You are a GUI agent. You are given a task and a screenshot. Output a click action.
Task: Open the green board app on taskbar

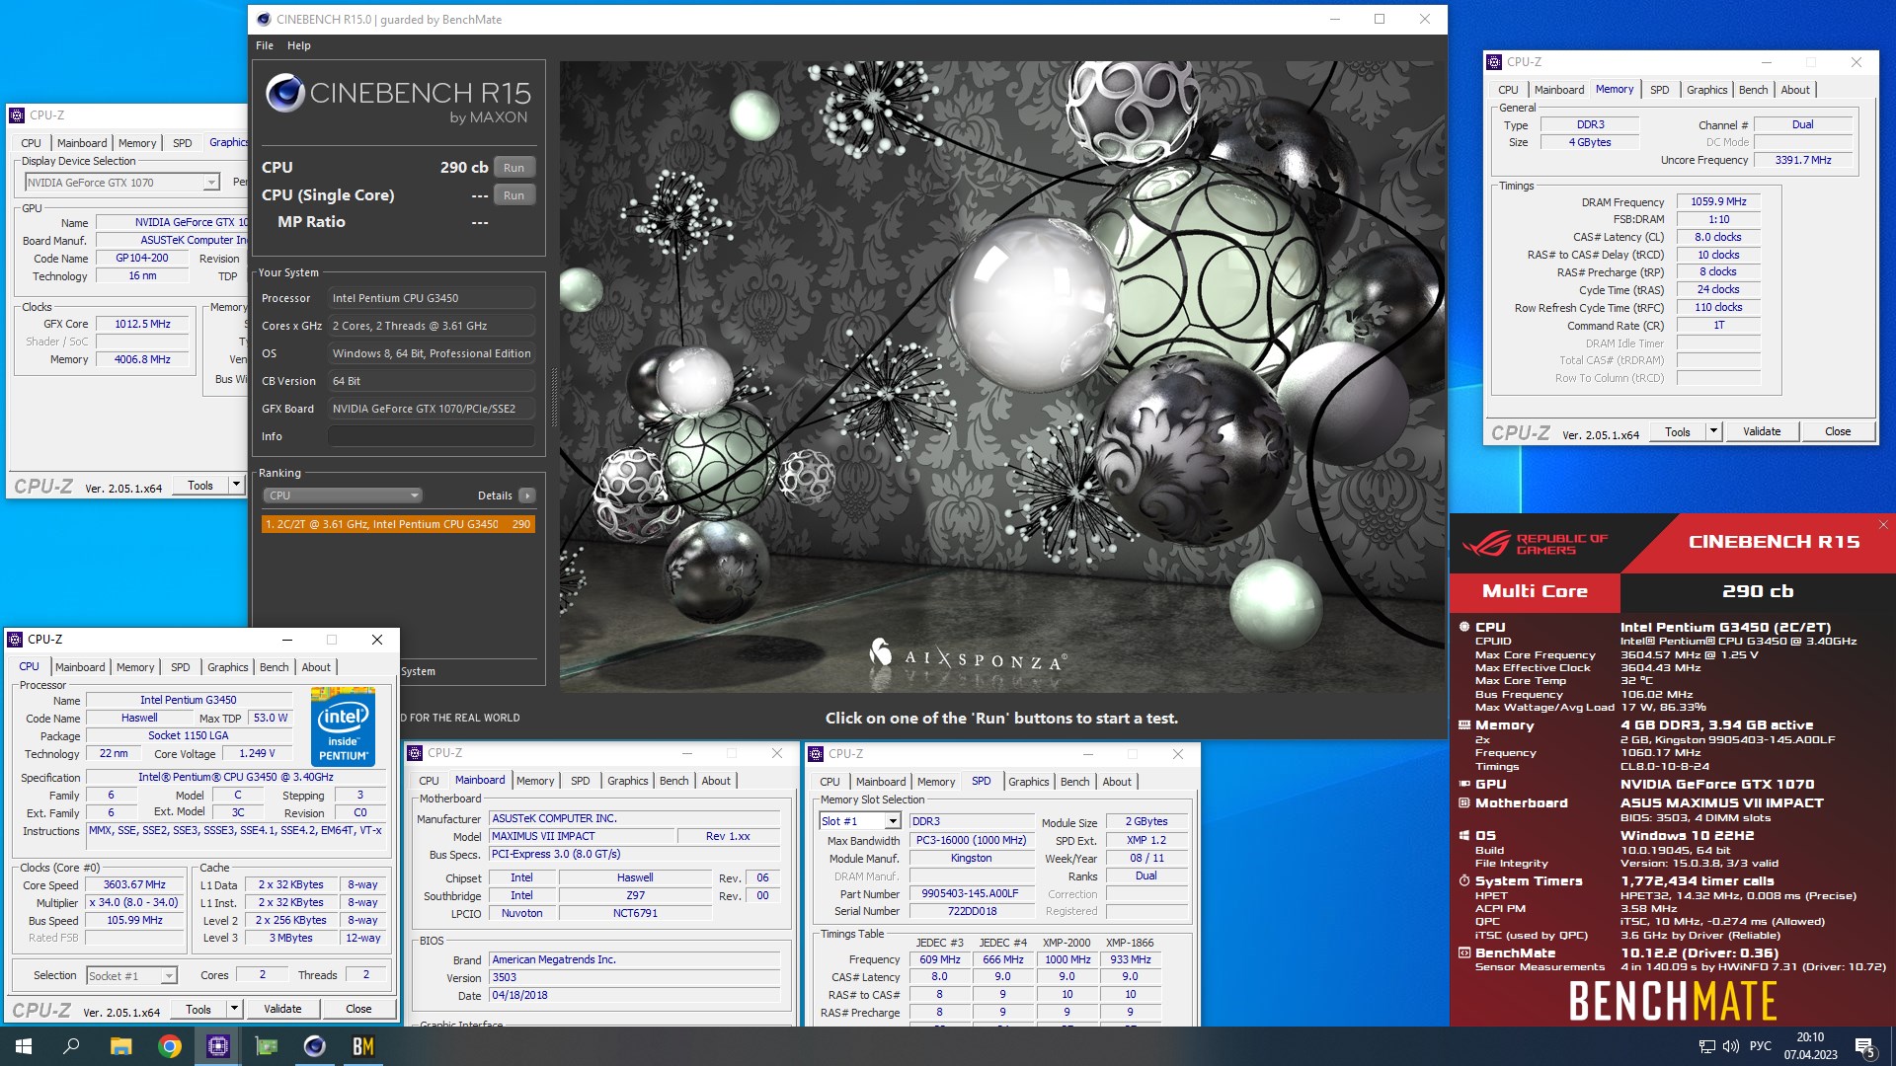267,1046
